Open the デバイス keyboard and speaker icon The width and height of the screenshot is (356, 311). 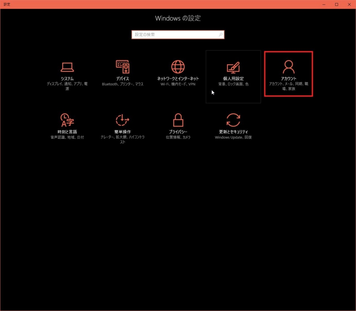point(123,66)
